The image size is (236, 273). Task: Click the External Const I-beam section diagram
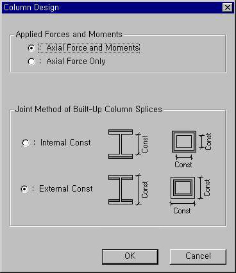pos(121,190)
